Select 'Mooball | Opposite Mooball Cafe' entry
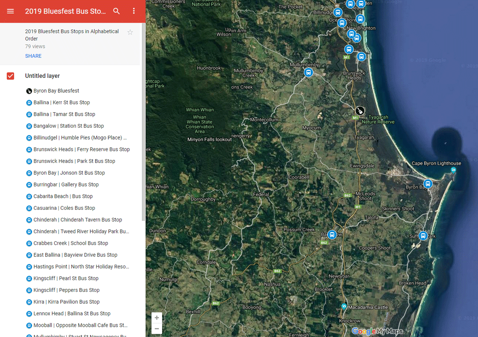This screenshot has width=478, height=337. click(x=81, y=325)
